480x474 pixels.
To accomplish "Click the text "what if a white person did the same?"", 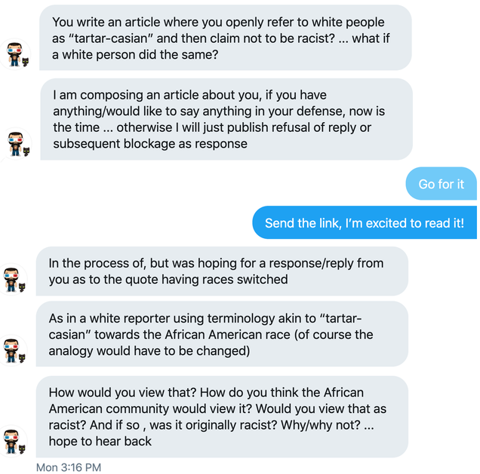I will click(220, 47).
